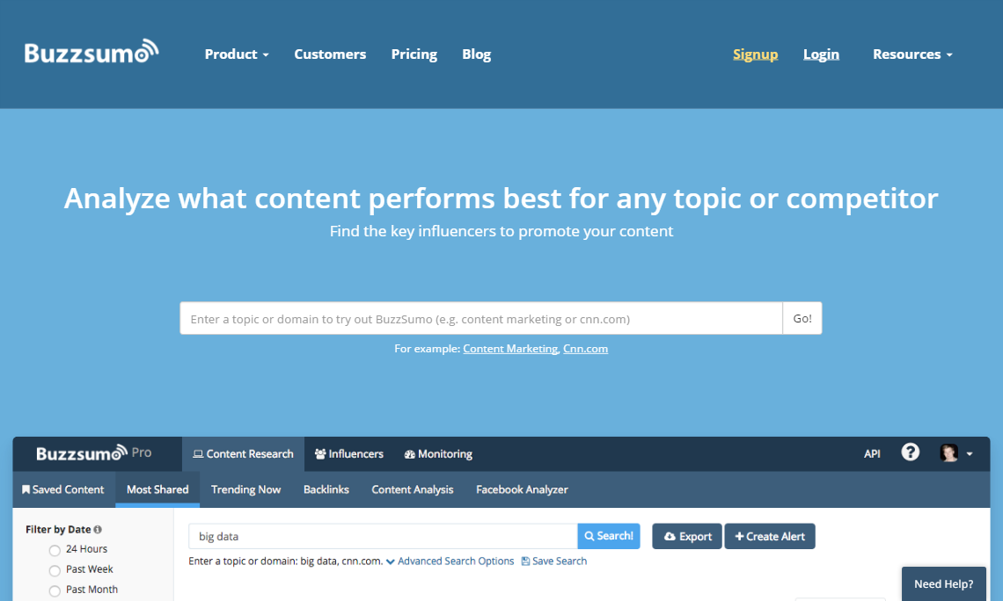This screenshot has height=601, width=1003.
Task: Click the Search magnifier button for big data
Action: [589, 535]
